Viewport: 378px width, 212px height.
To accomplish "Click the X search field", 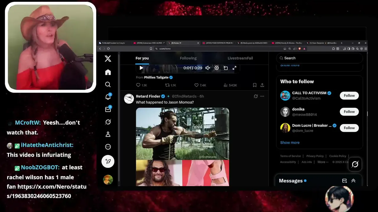I will tap(319, 58).
